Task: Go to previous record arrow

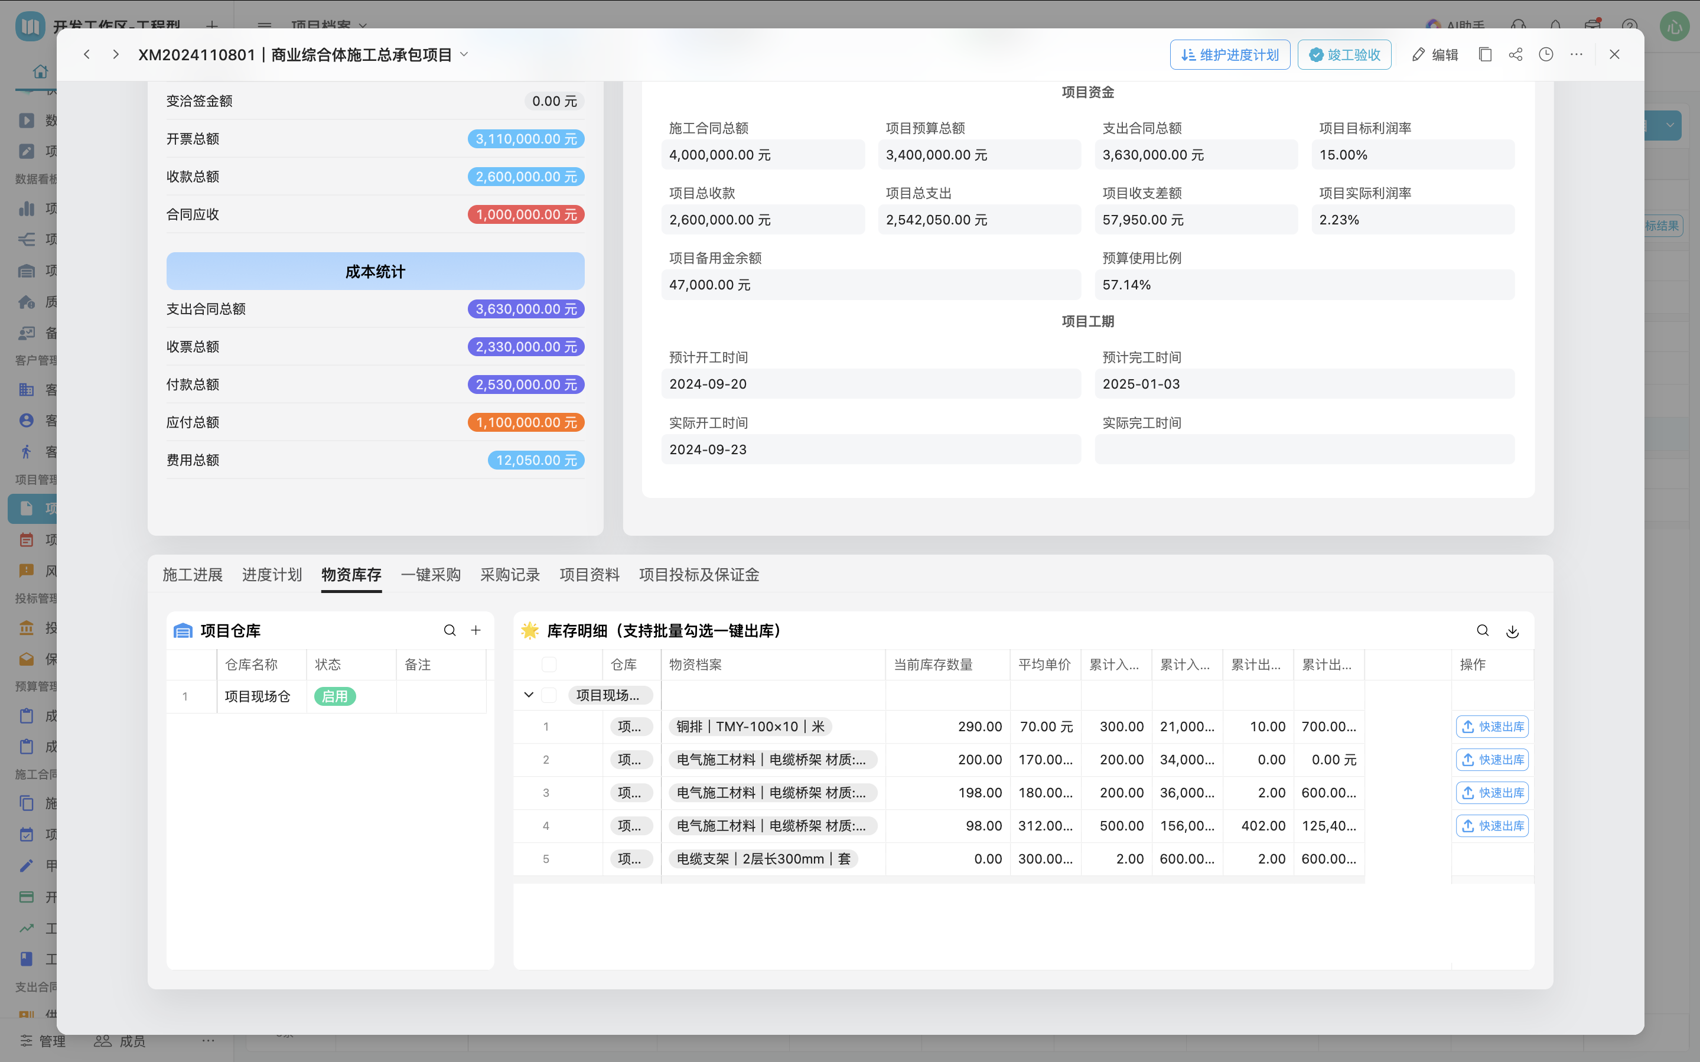Action: coord(86,54)
